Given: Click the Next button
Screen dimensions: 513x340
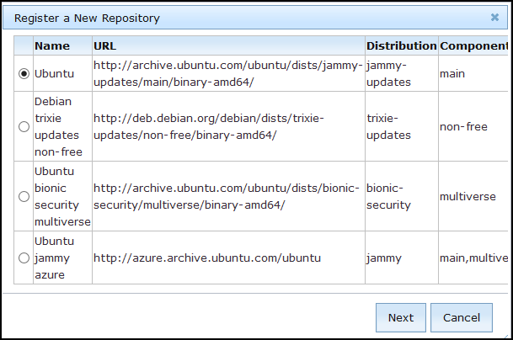Looking at the screenshot, I should pyautogui.click(x=401, y=317).
